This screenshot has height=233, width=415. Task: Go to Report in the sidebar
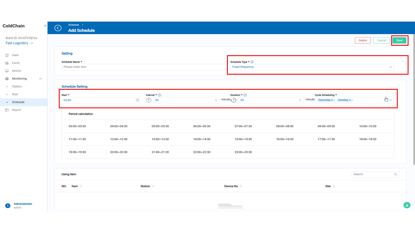coord(16,110)
